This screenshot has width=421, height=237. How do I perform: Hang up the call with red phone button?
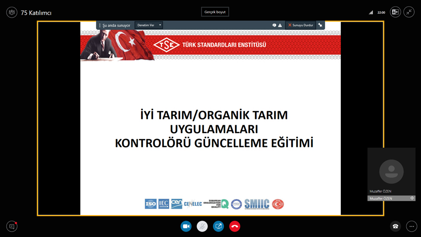(x=235, y=226)
